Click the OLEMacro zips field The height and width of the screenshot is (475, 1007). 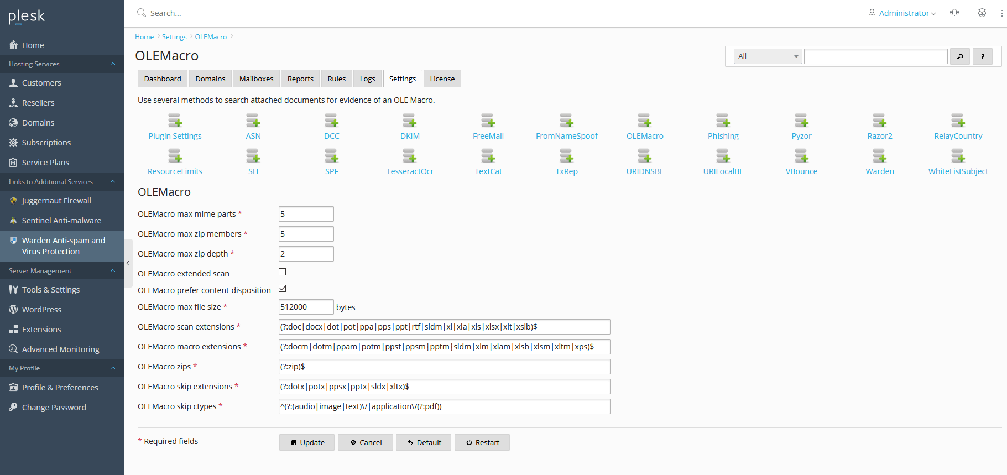click(x=445, y=367)
